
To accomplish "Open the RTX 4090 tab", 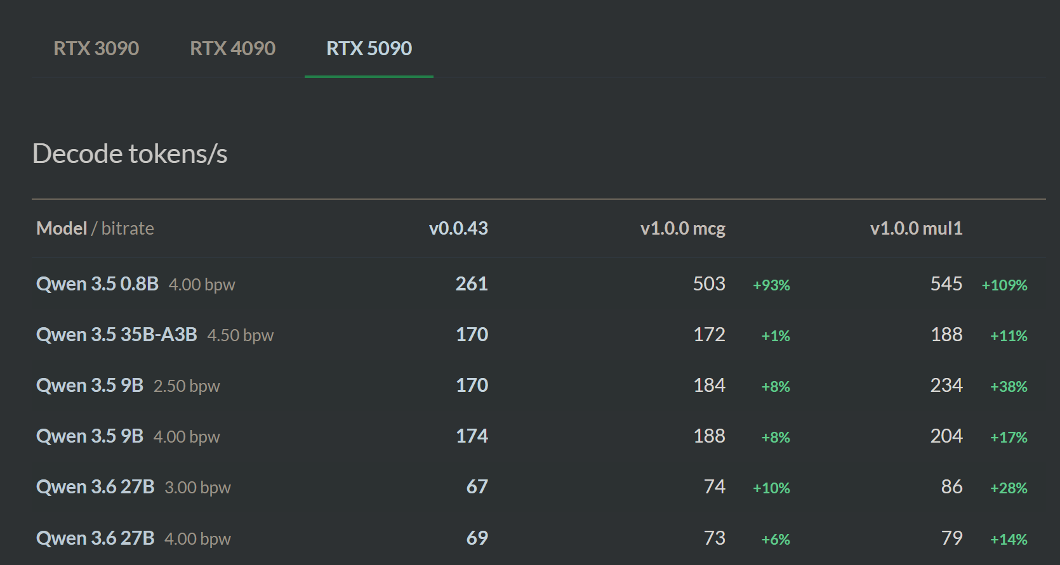I will [233, 48].
